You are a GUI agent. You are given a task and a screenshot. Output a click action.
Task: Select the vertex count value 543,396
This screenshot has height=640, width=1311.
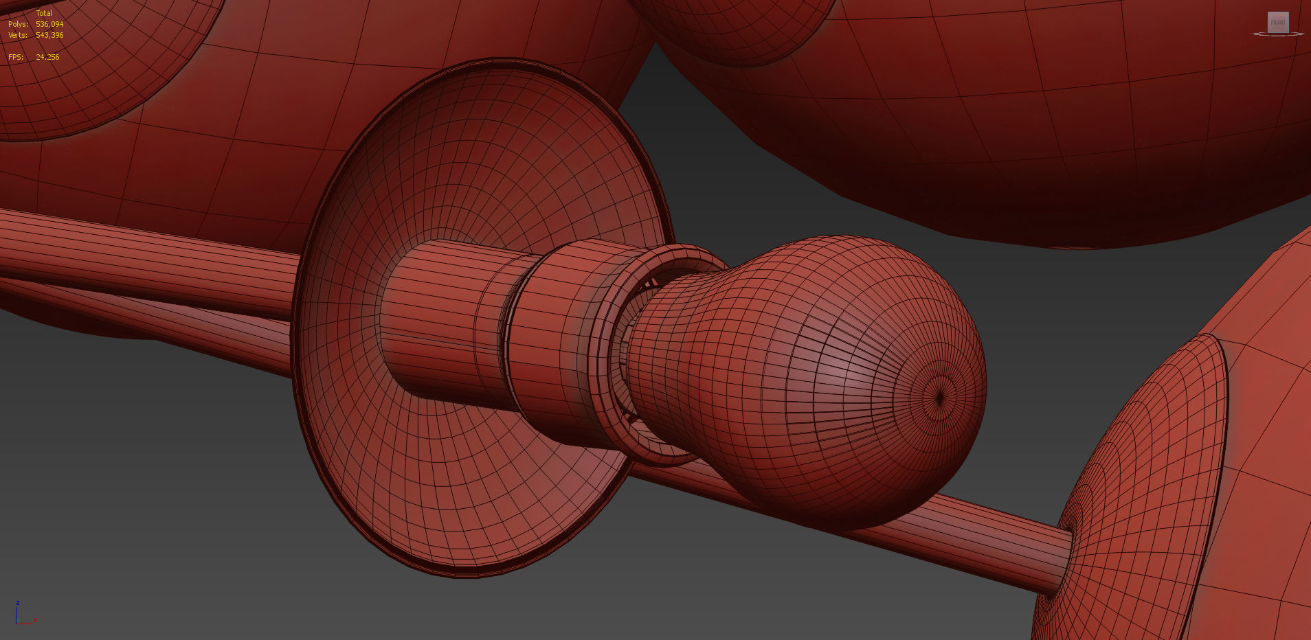tap(49, 35)
